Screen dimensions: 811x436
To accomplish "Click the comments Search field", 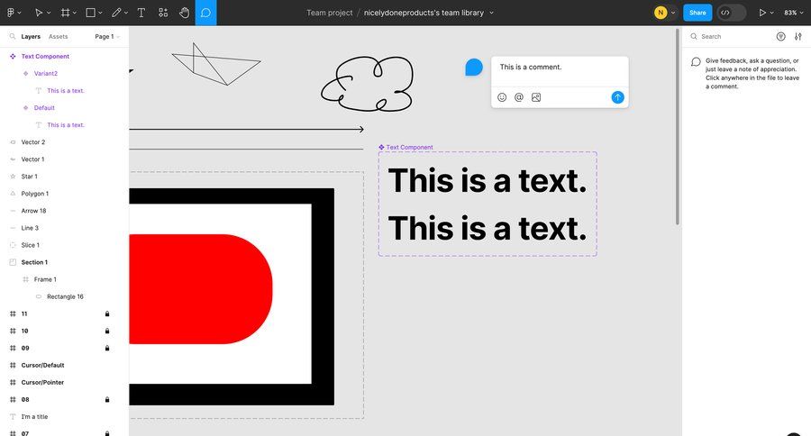I will click(x=732, y=37).
